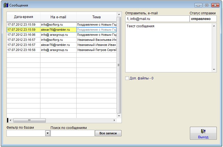Screen dimensions: 223x147
Task: Click the horizontal scrollbar thumb
Action: pos(29,120)
